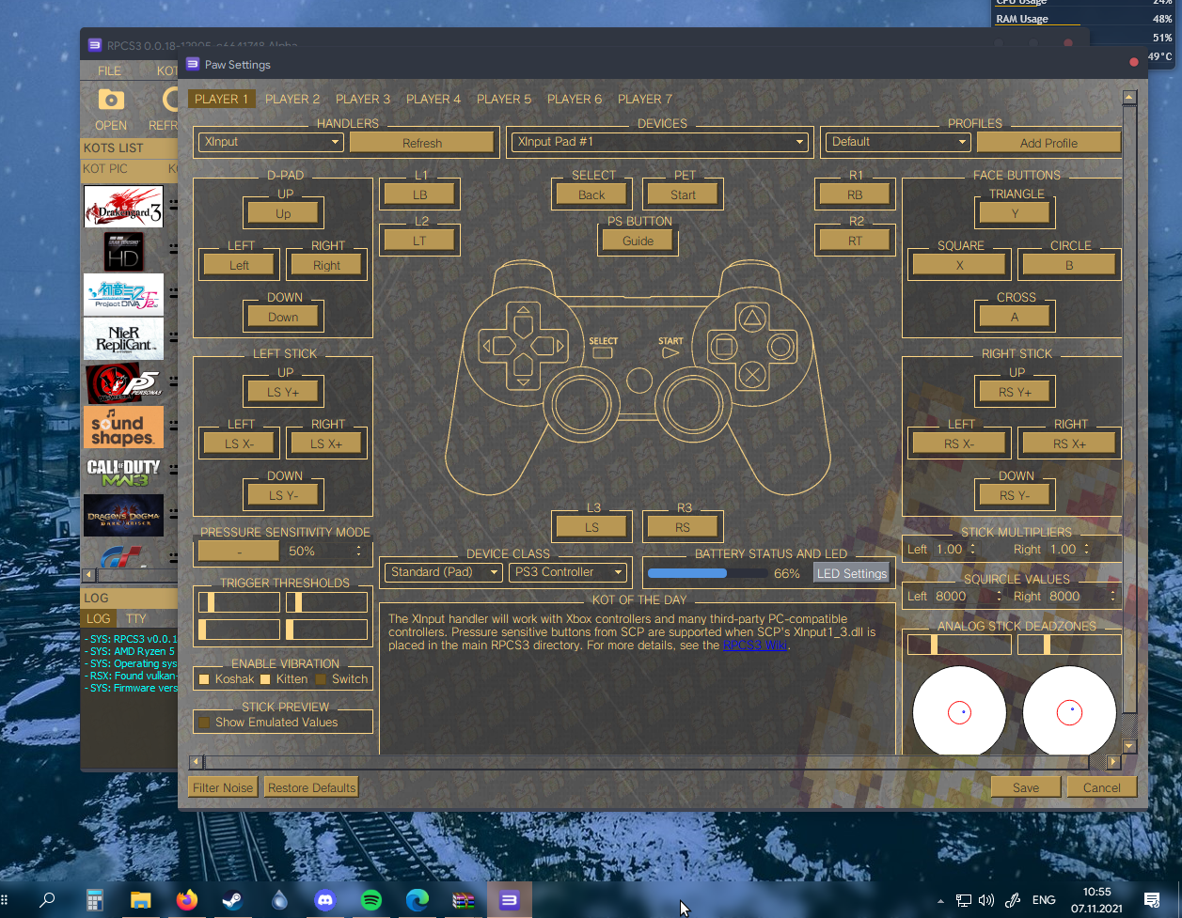The image size is (1182, 918).
Task: Enable Koshak vibration checkbox
Action: click(204, 679)
